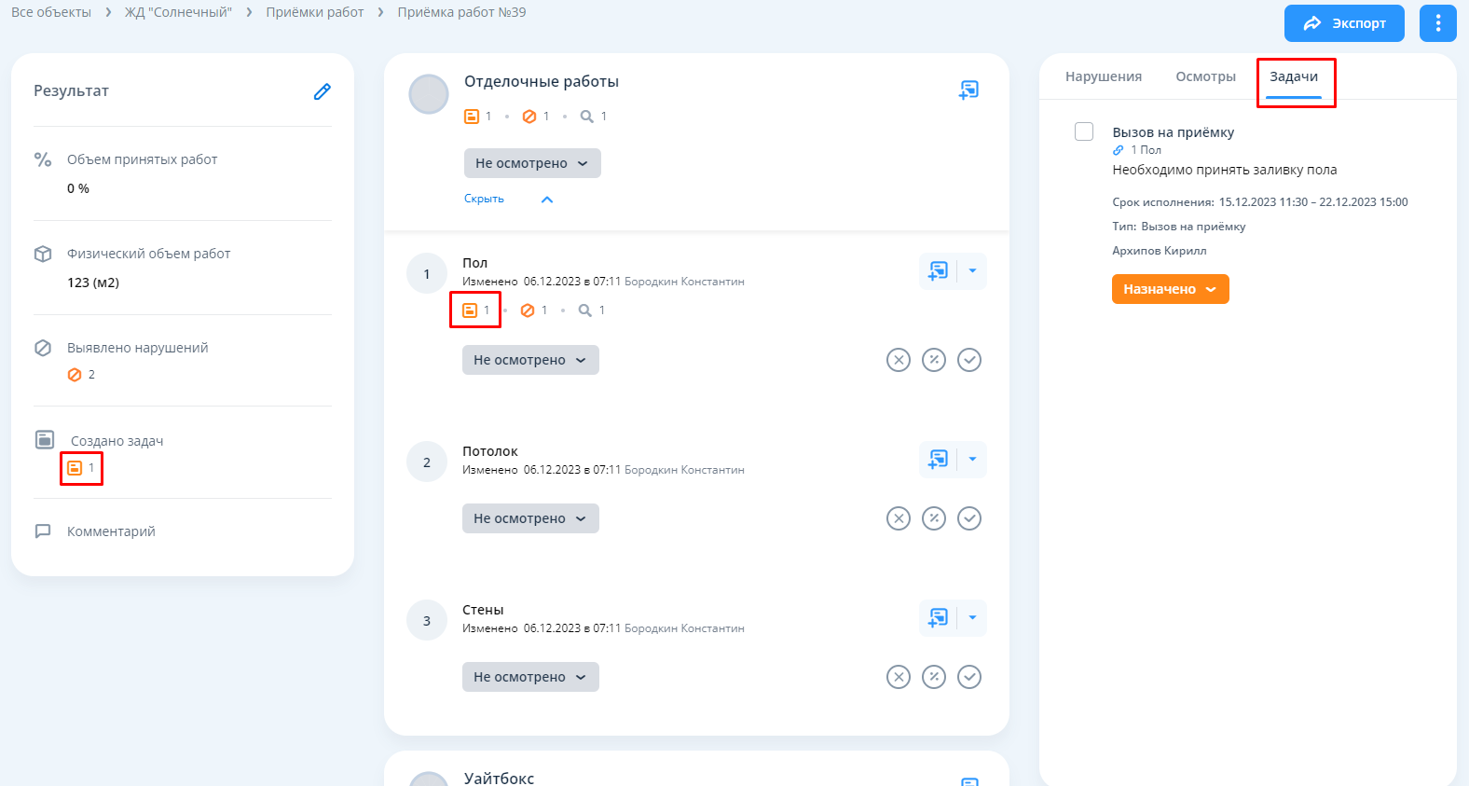
Task: Accept the Стены item with checkmark icon
Action: point(969,677)
